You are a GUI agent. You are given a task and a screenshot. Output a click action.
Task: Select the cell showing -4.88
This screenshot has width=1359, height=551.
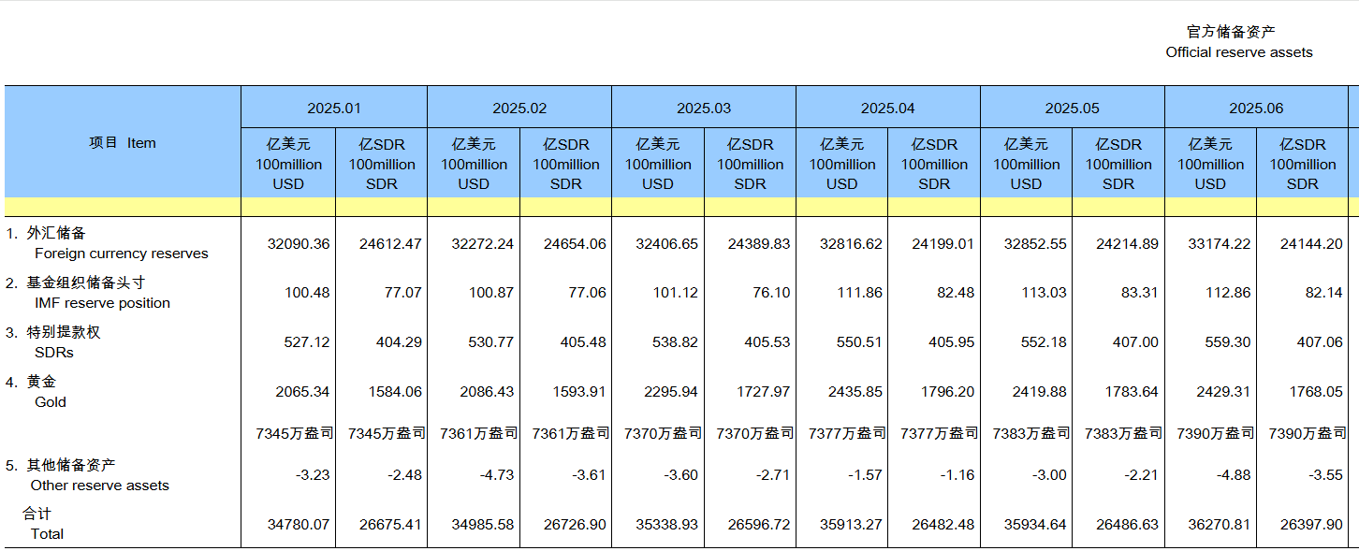click(1232, 475)
